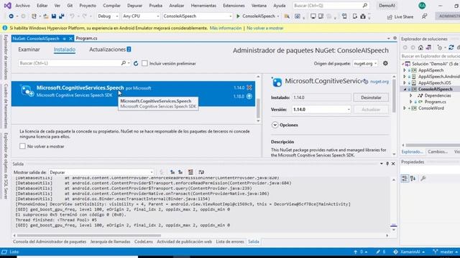Expand the Opciones section
Image resolution: width=460 pixels, height=258 pixels.
pos(275,125)
